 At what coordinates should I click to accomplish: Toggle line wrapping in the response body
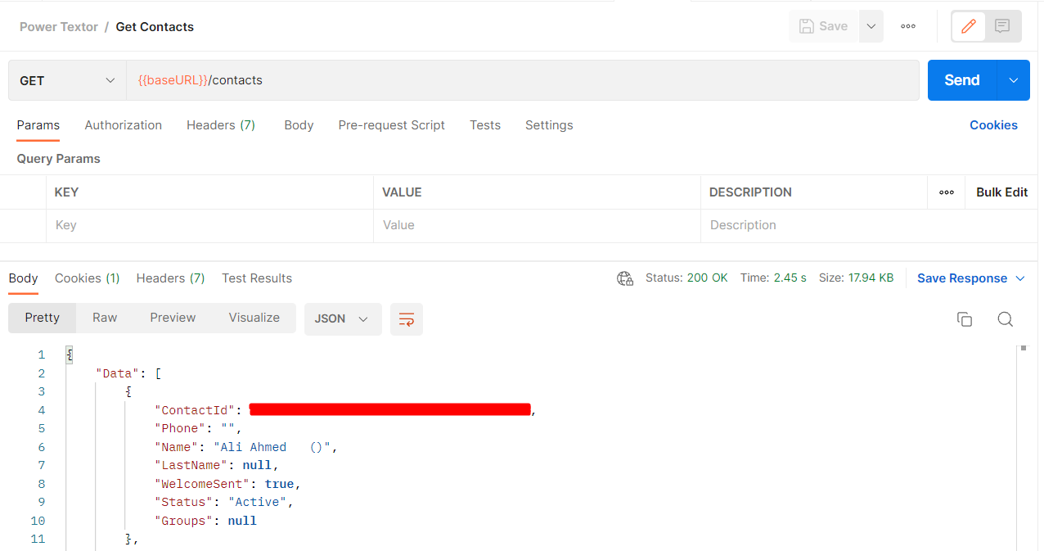point(407,319)
